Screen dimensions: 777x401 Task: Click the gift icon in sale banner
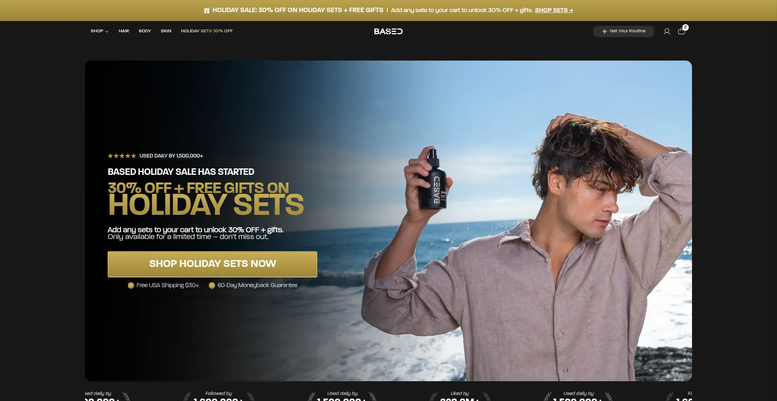(207, 10)
